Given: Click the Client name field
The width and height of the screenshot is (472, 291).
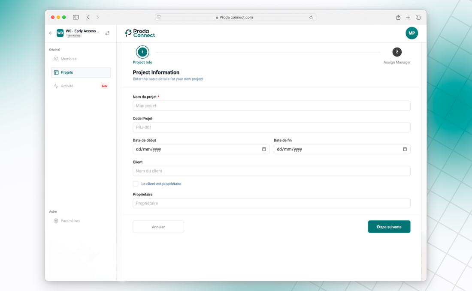Looking at the screenshot, I should (272, 171).
